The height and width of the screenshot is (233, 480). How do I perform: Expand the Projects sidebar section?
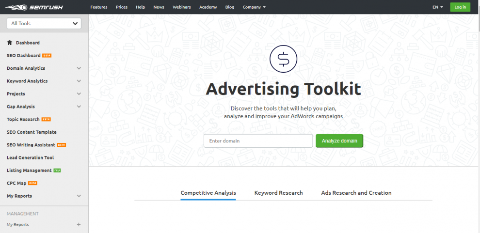[79, 94]
